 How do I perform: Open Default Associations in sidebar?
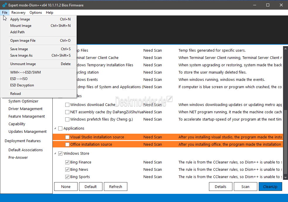[25, 150]
